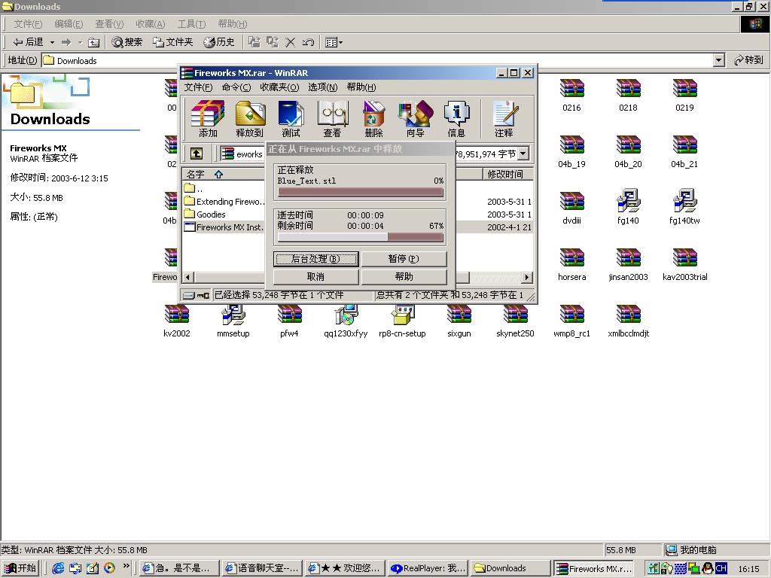
Task: Select the 0218 archive file
Action: point(629,96)
